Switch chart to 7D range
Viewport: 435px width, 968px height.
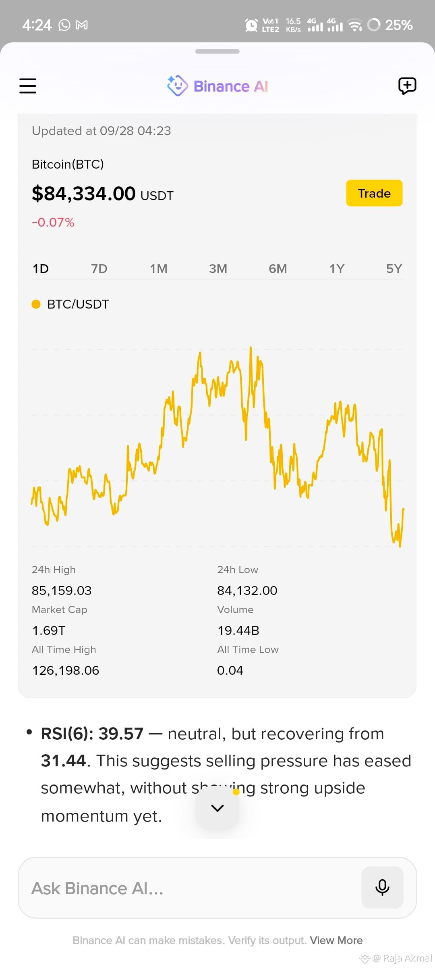point(99,269)
